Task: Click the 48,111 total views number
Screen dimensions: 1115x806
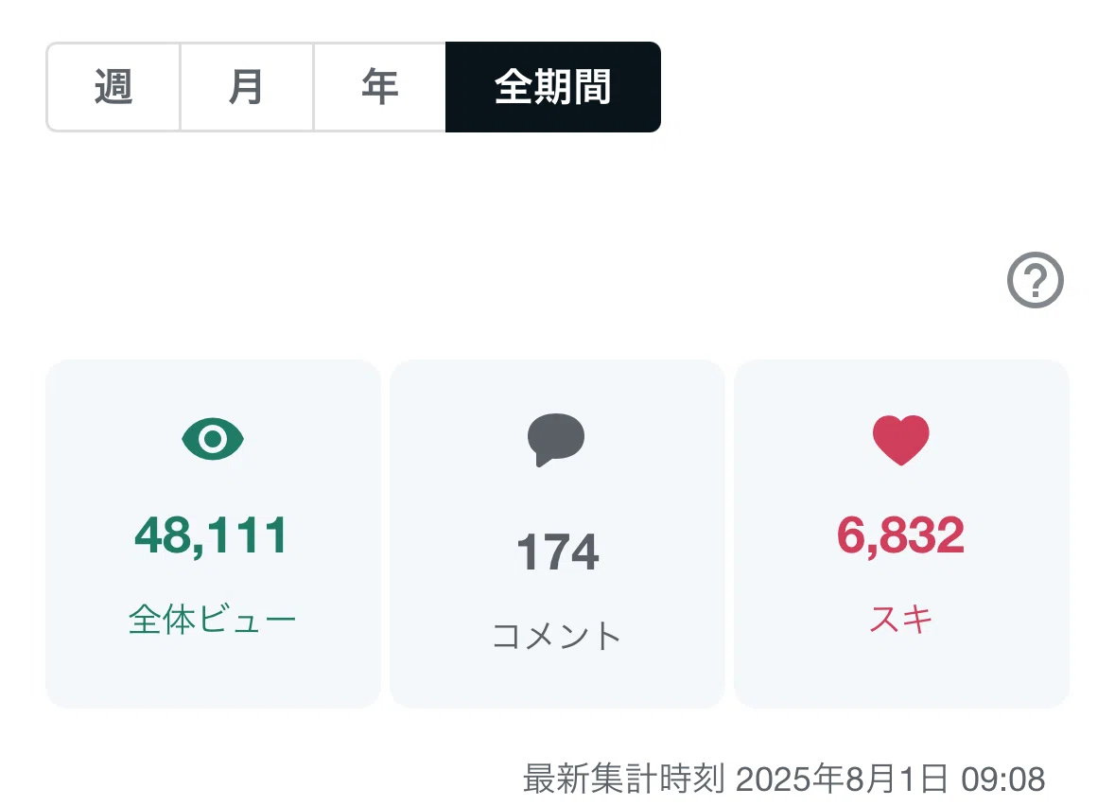Action: tap(211, 535)
